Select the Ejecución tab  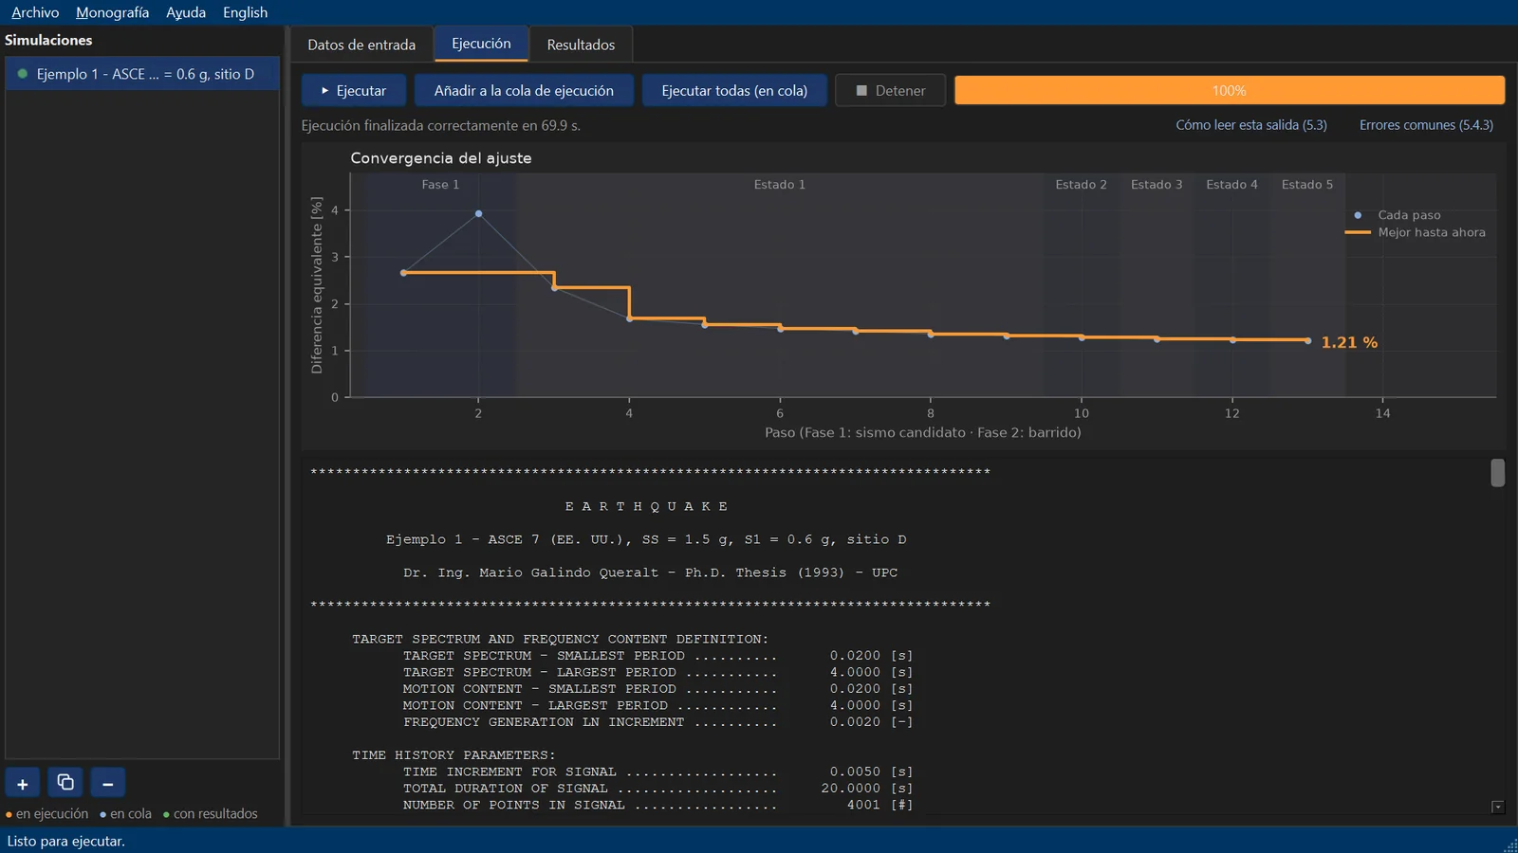click(x=481, y=44)
